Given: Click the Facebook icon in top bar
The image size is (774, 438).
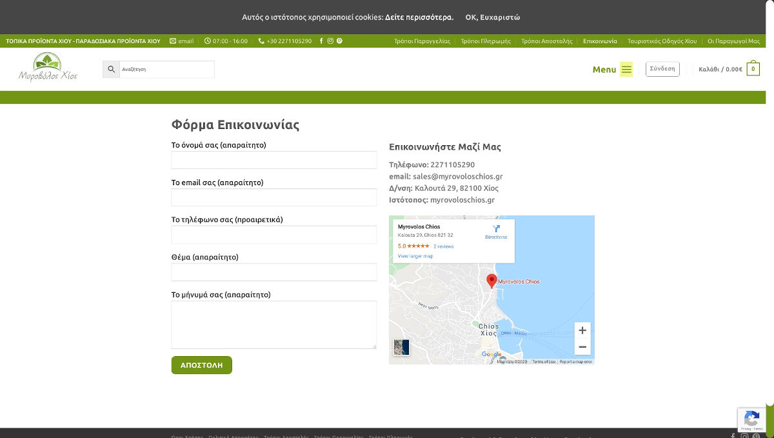Looking at the screenshot, I should tap(321, 41).
